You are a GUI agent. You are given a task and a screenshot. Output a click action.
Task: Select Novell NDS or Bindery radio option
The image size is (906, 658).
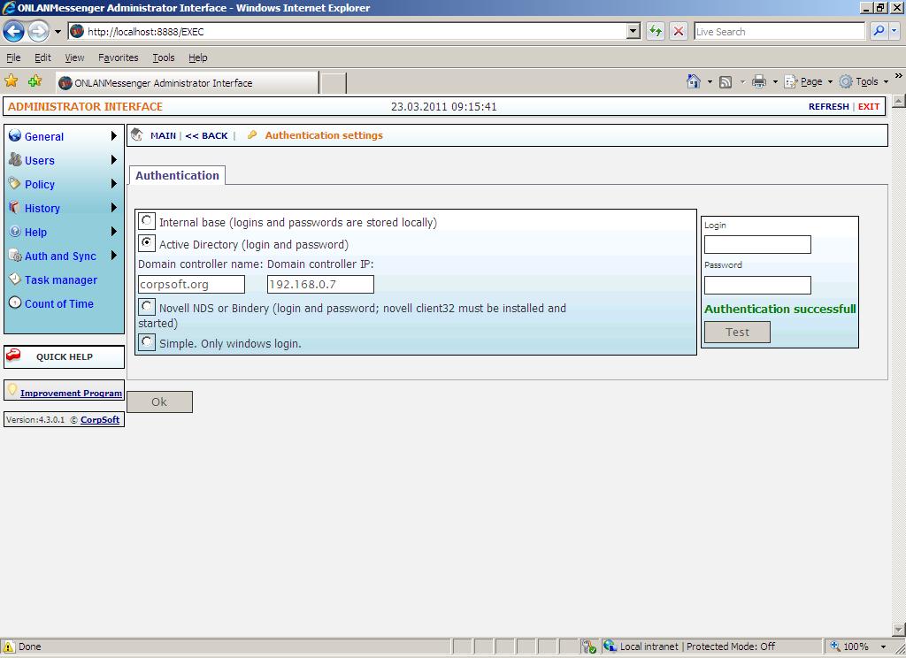(147, 307)
